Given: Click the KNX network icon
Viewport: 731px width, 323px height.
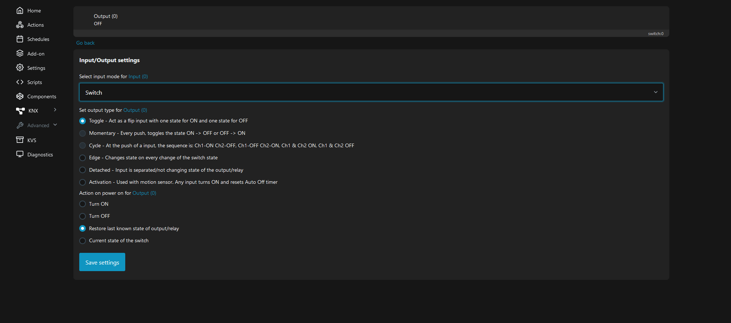Looking at the screenshot, I should [x=20, y=111].
